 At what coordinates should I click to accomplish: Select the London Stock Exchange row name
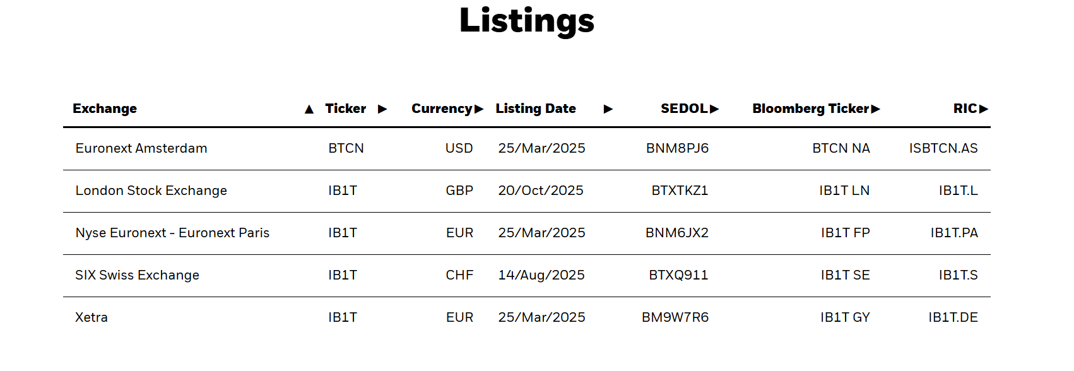pyautogui.click(x=151, y=191)
